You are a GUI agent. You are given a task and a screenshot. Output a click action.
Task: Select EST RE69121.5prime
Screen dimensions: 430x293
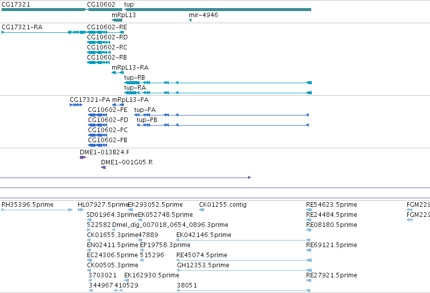click(331, 245)
